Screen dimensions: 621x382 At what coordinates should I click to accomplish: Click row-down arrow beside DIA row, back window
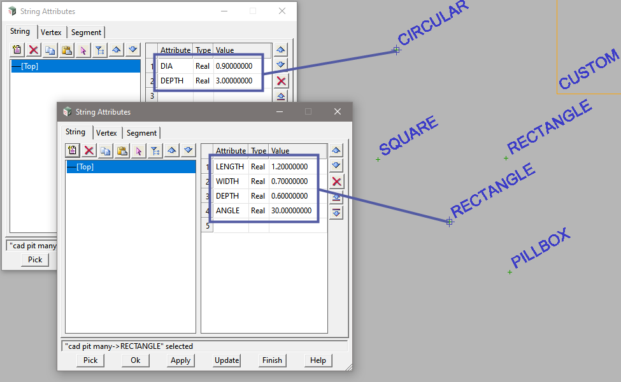click(280, 64)
